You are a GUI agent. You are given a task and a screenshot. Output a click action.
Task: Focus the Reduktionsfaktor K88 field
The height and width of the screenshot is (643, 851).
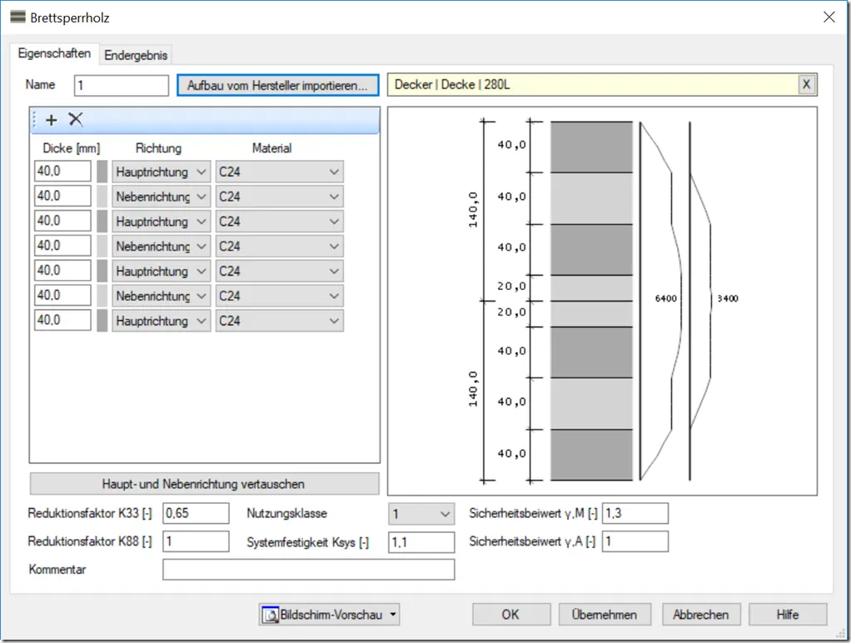[x=196, y=541]
